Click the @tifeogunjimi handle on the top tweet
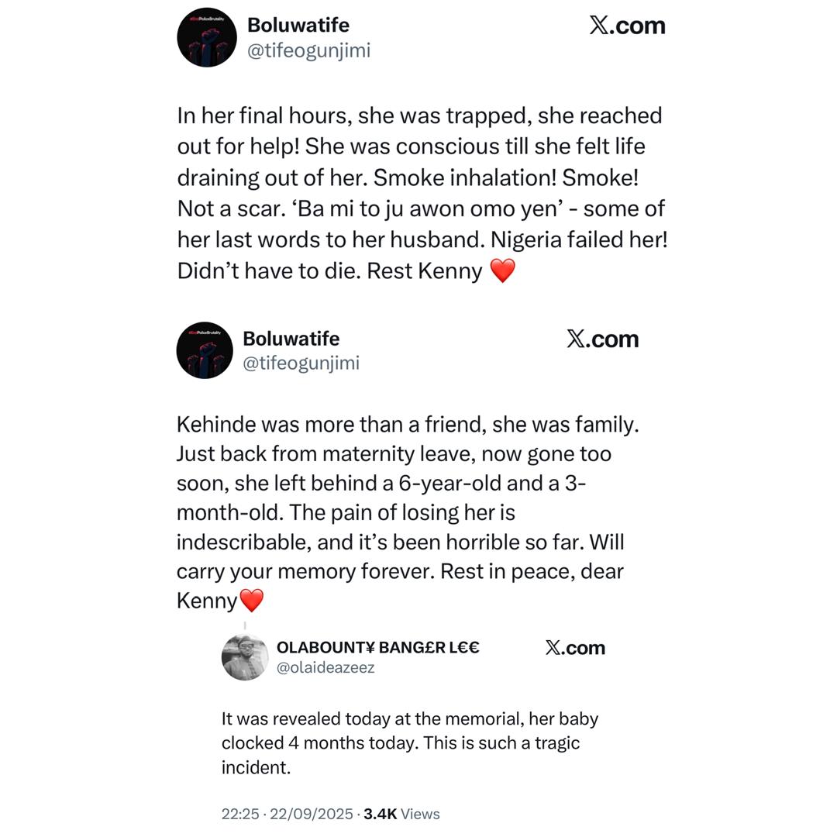 click(308, 50)
